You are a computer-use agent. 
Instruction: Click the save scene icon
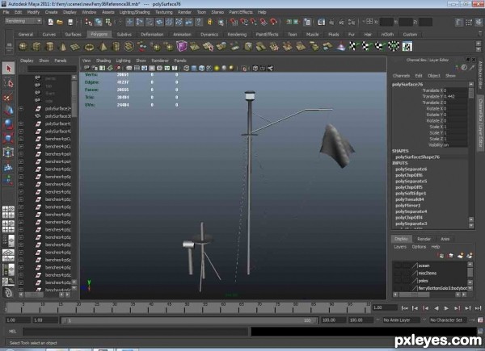point(70,22)
